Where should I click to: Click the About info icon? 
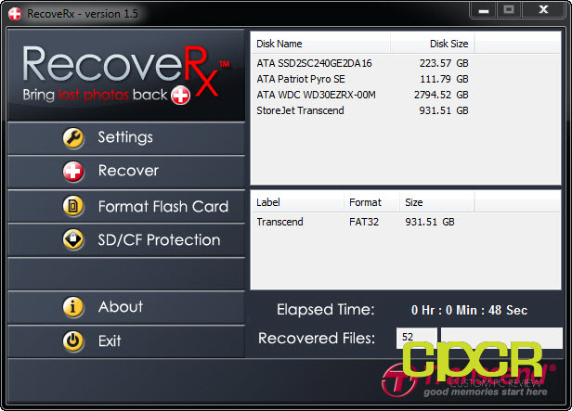73,307
